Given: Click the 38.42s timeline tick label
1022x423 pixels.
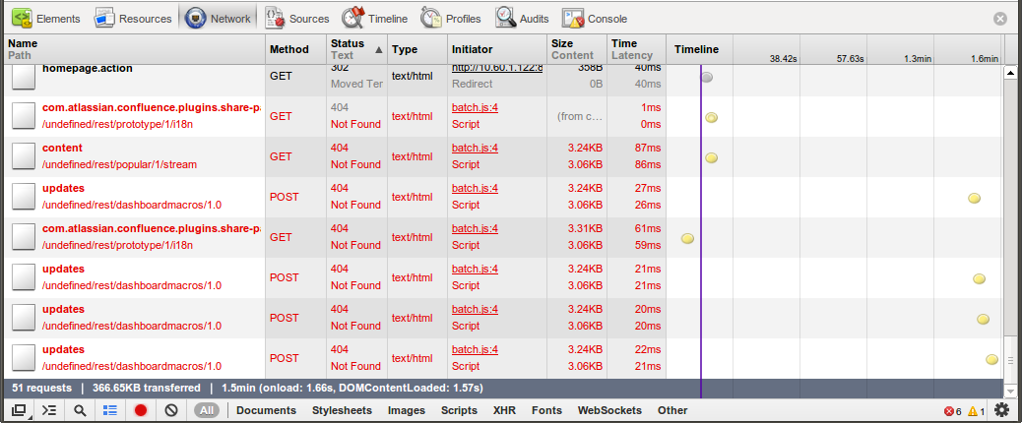Looking at the screenshot, I should pos(783,59).
